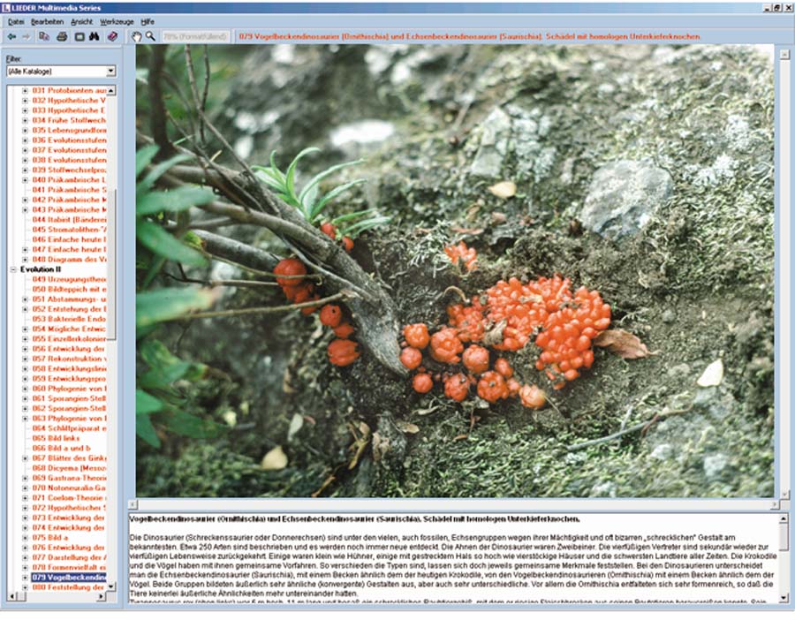This screenshot has height=620, width=795.
Task: Expand tree item 031 Protobionten
Action: coord(25,90)
